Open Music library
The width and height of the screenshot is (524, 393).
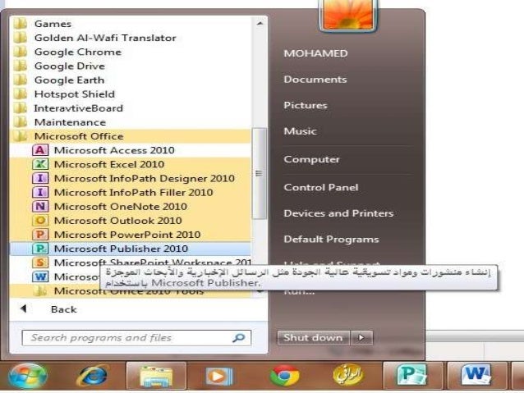pos(300,131)
